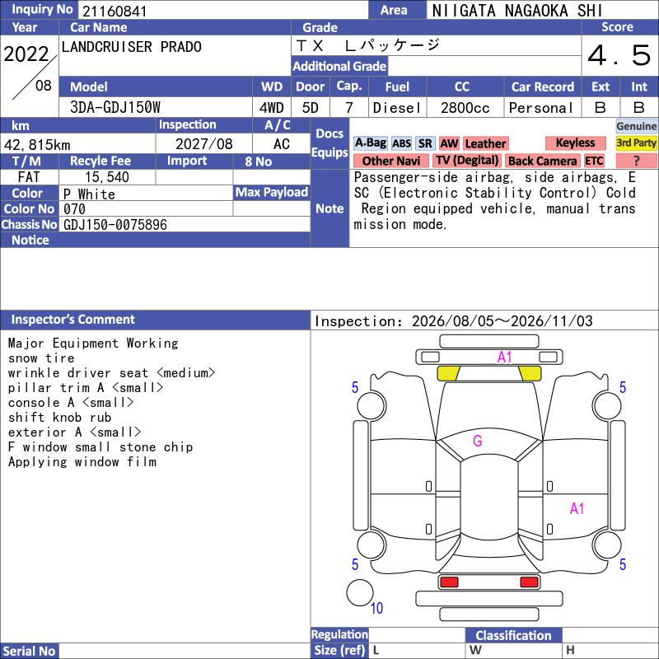Image resolution: width=659 pixels, height=659 pixels.
Task: Select the ETC equipment badge
Action: pos(594,161)
